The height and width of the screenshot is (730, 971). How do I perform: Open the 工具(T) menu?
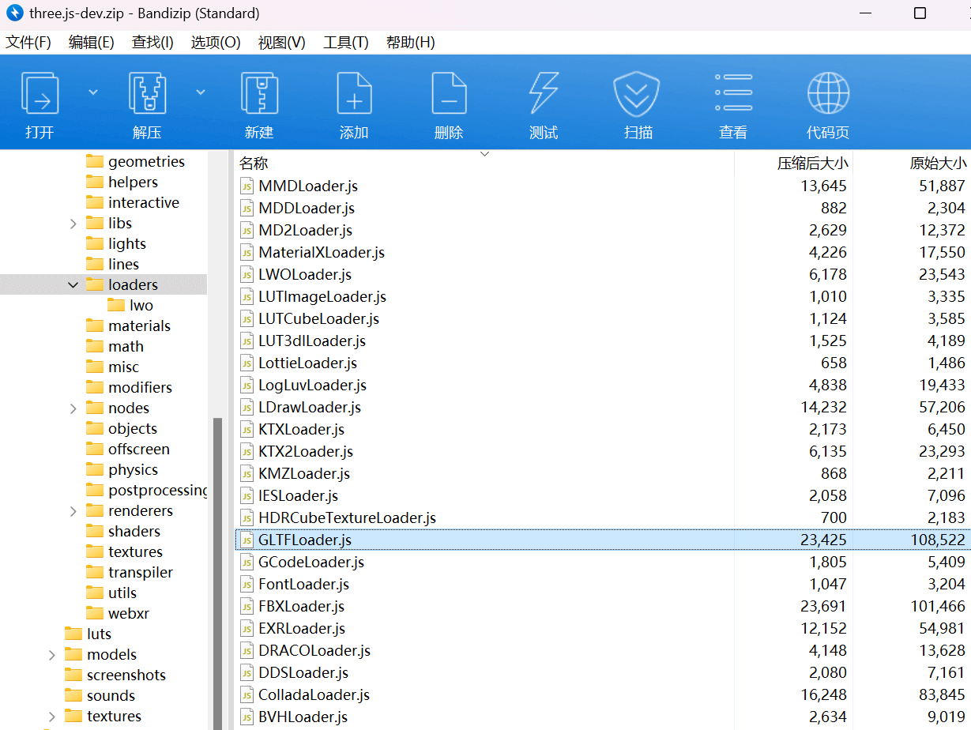(x=346, y=43)
